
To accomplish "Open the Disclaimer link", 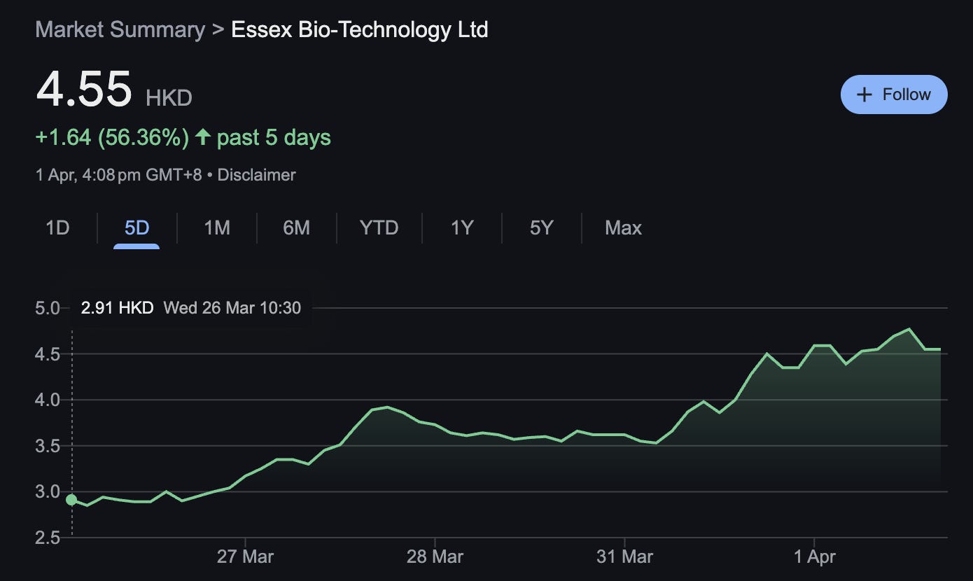I will (257, 175).
